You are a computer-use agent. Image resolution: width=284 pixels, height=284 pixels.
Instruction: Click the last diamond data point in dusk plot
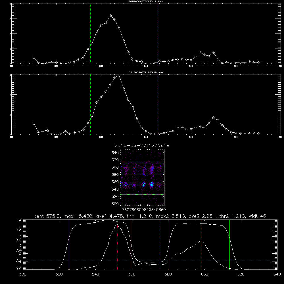258,133
